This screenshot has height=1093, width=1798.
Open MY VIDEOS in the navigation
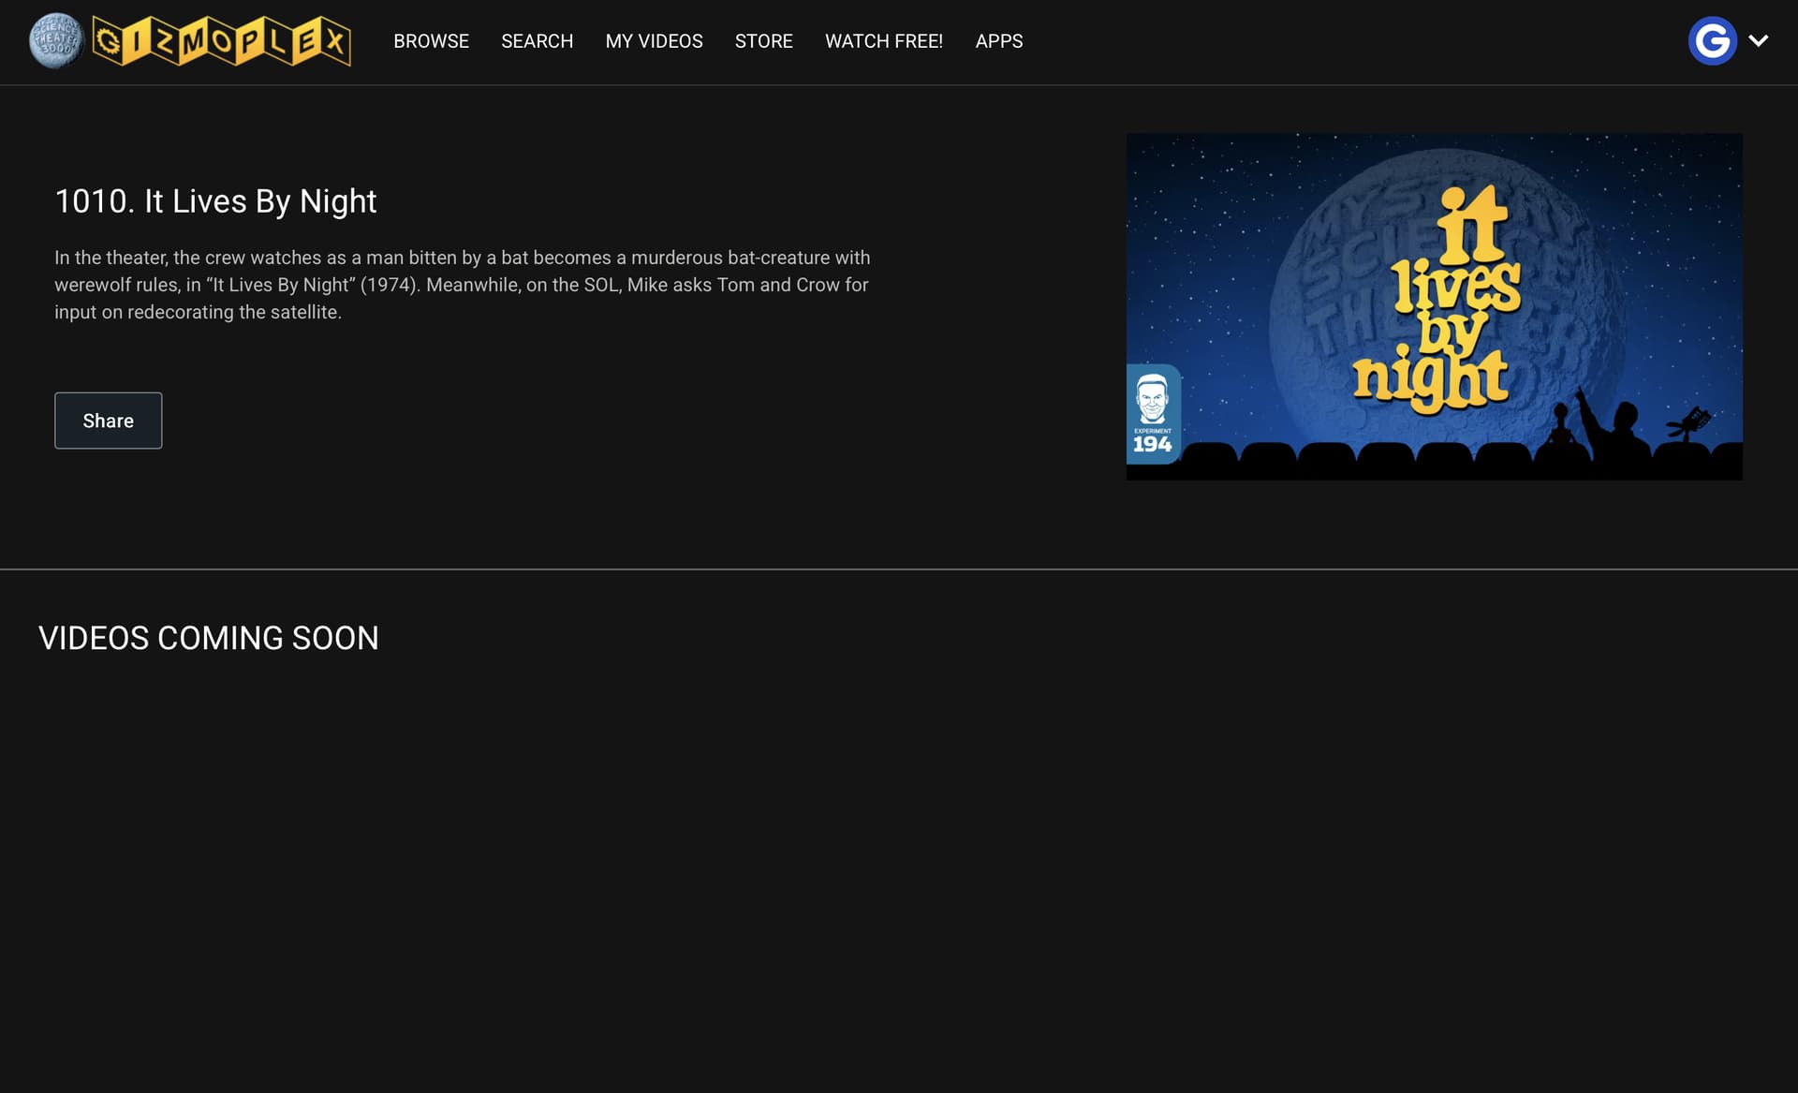pos(654,41)
